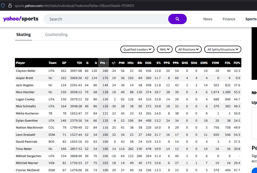Sort by the Pts column header
The image size is (257, 173).
coord(104,63)
